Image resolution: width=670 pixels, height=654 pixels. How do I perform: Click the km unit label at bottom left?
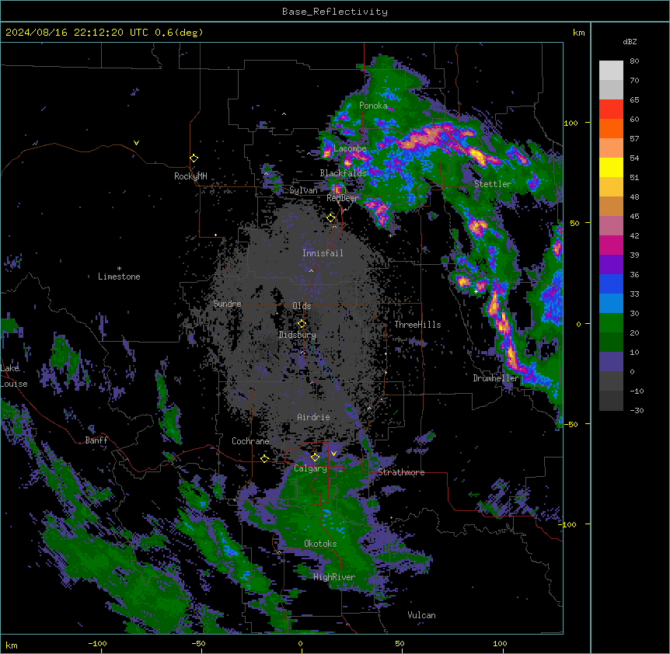point(12,645)
